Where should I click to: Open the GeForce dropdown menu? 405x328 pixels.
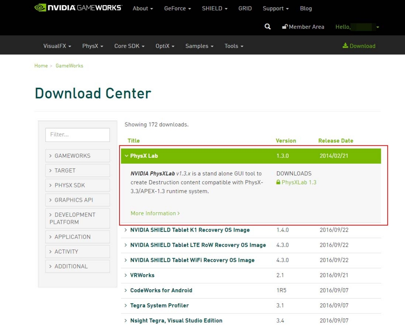[x=178, y=9]
